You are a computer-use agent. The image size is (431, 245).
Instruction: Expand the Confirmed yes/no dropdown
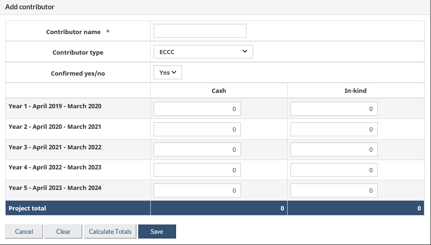(167, 72)
